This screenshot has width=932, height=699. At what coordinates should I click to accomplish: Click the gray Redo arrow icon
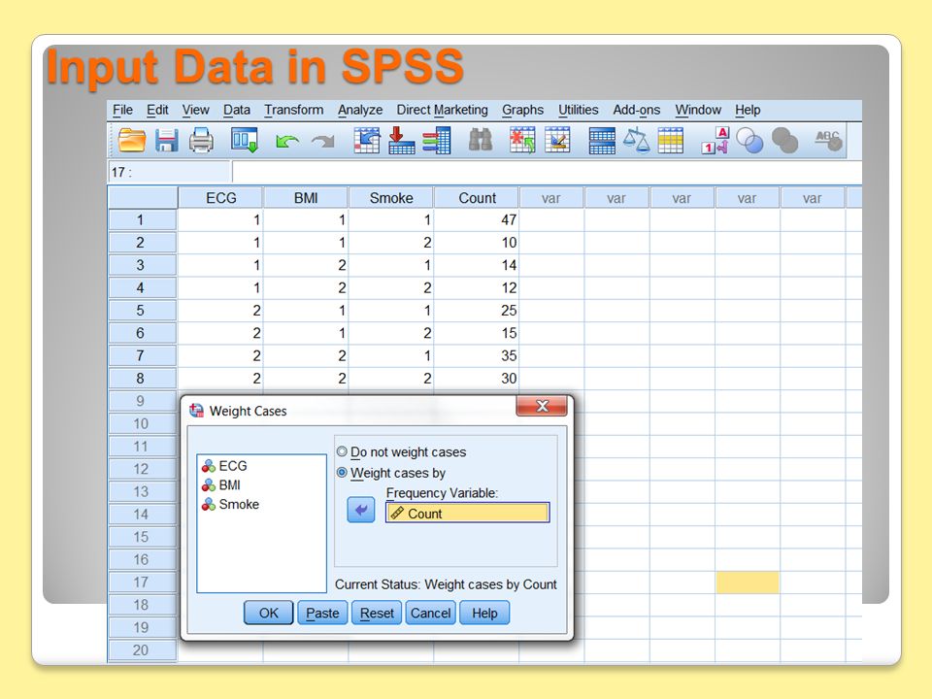click(322, 142)
